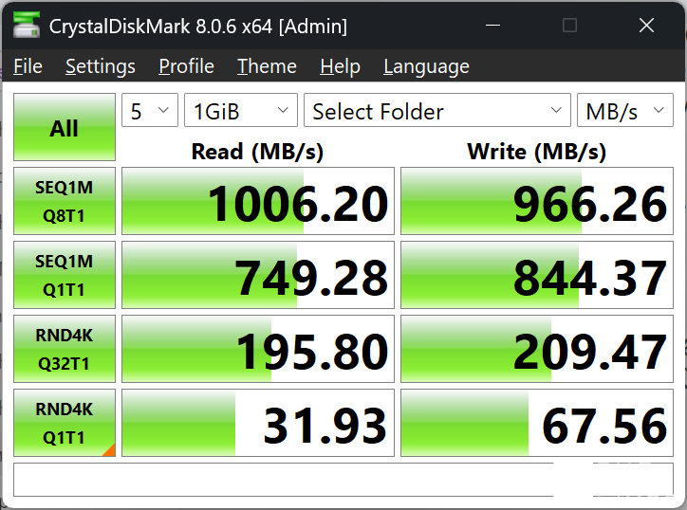Click the 31.93 read result
The height and width of the screenshot is (510, 687).
click(258, 423)
